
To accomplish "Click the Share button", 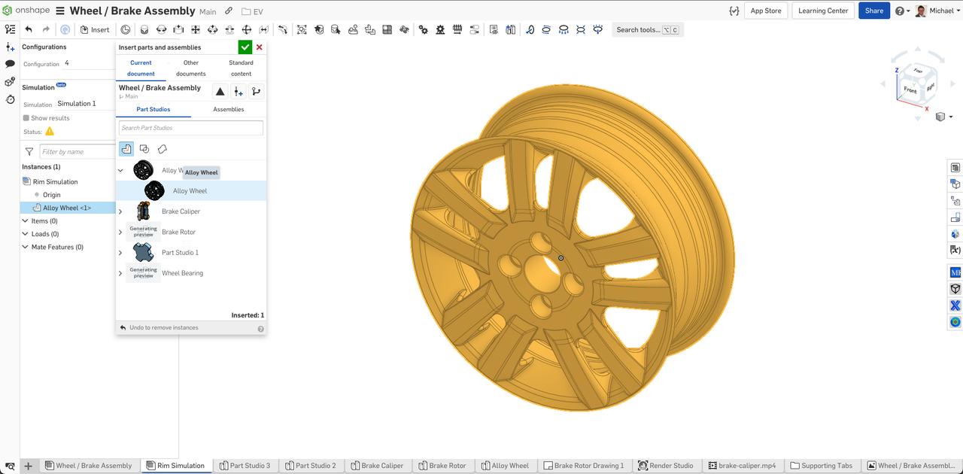I will pos(873,11).
